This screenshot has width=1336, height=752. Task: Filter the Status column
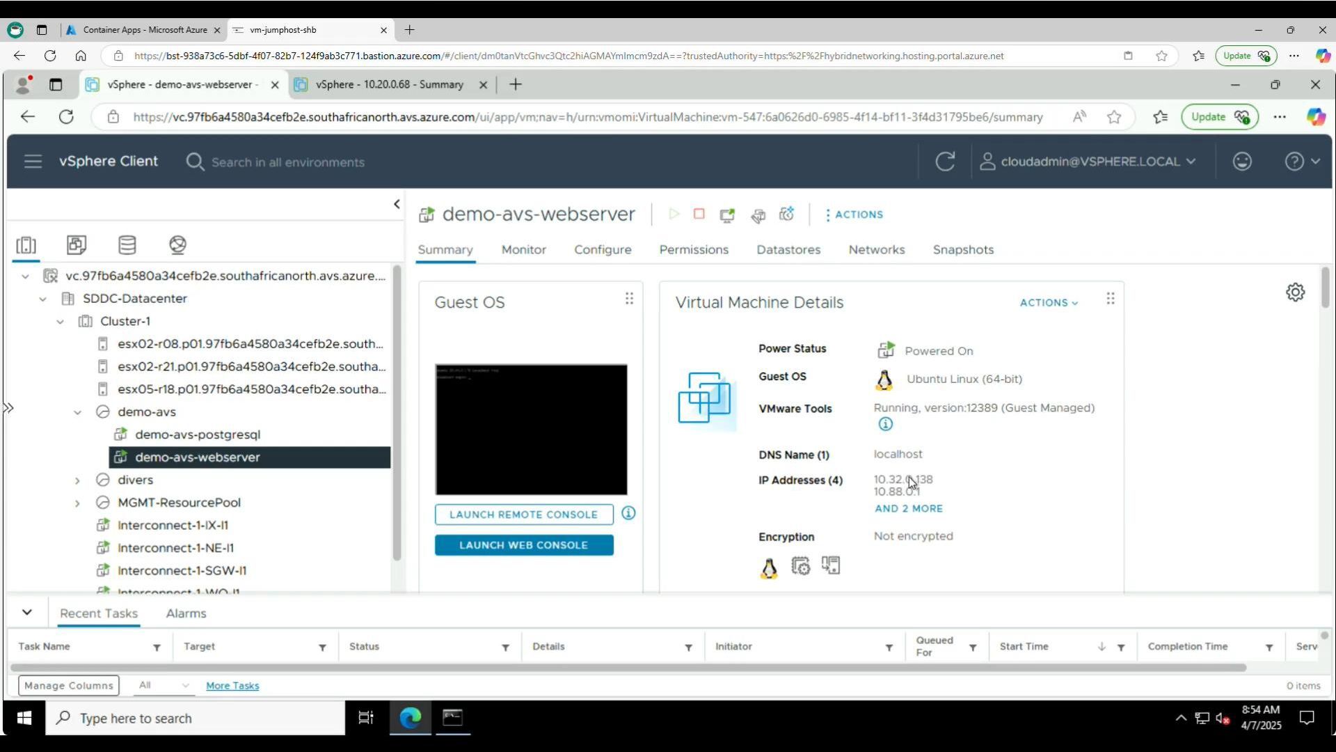pos(505,648)
